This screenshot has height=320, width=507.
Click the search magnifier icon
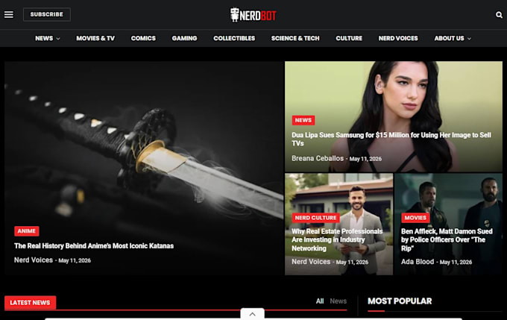tap(499, 15)
